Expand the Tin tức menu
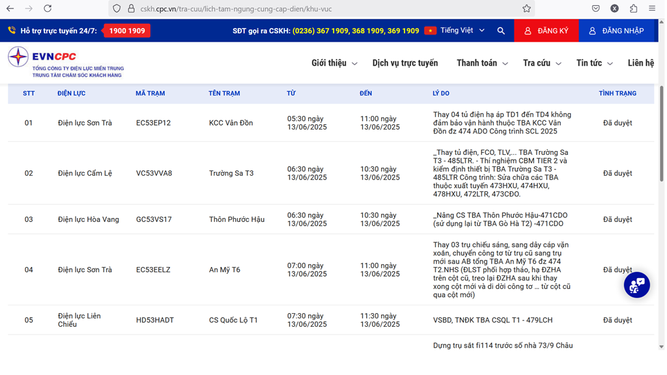This screenshot has width=667, height=375. (595, 63)
